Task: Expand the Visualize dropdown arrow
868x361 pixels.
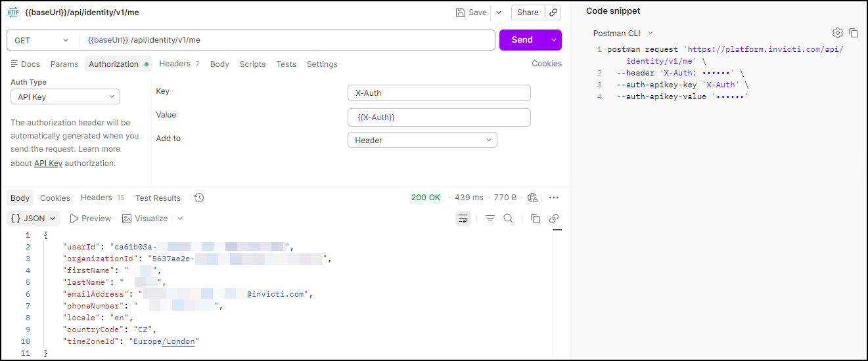Action: tap(180, 219)
